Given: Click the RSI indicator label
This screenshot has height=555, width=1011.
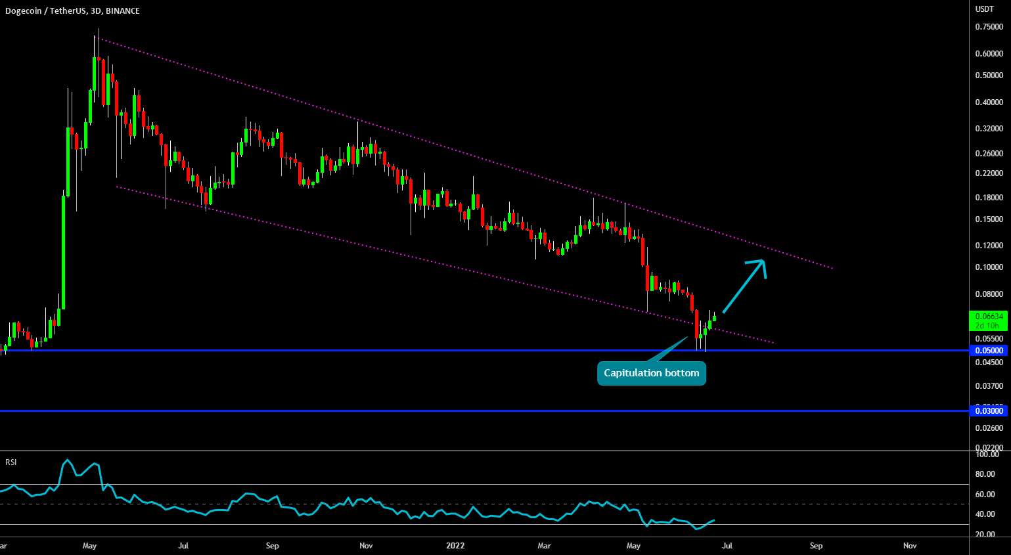Looking at the screenshot, I should 11,462.
